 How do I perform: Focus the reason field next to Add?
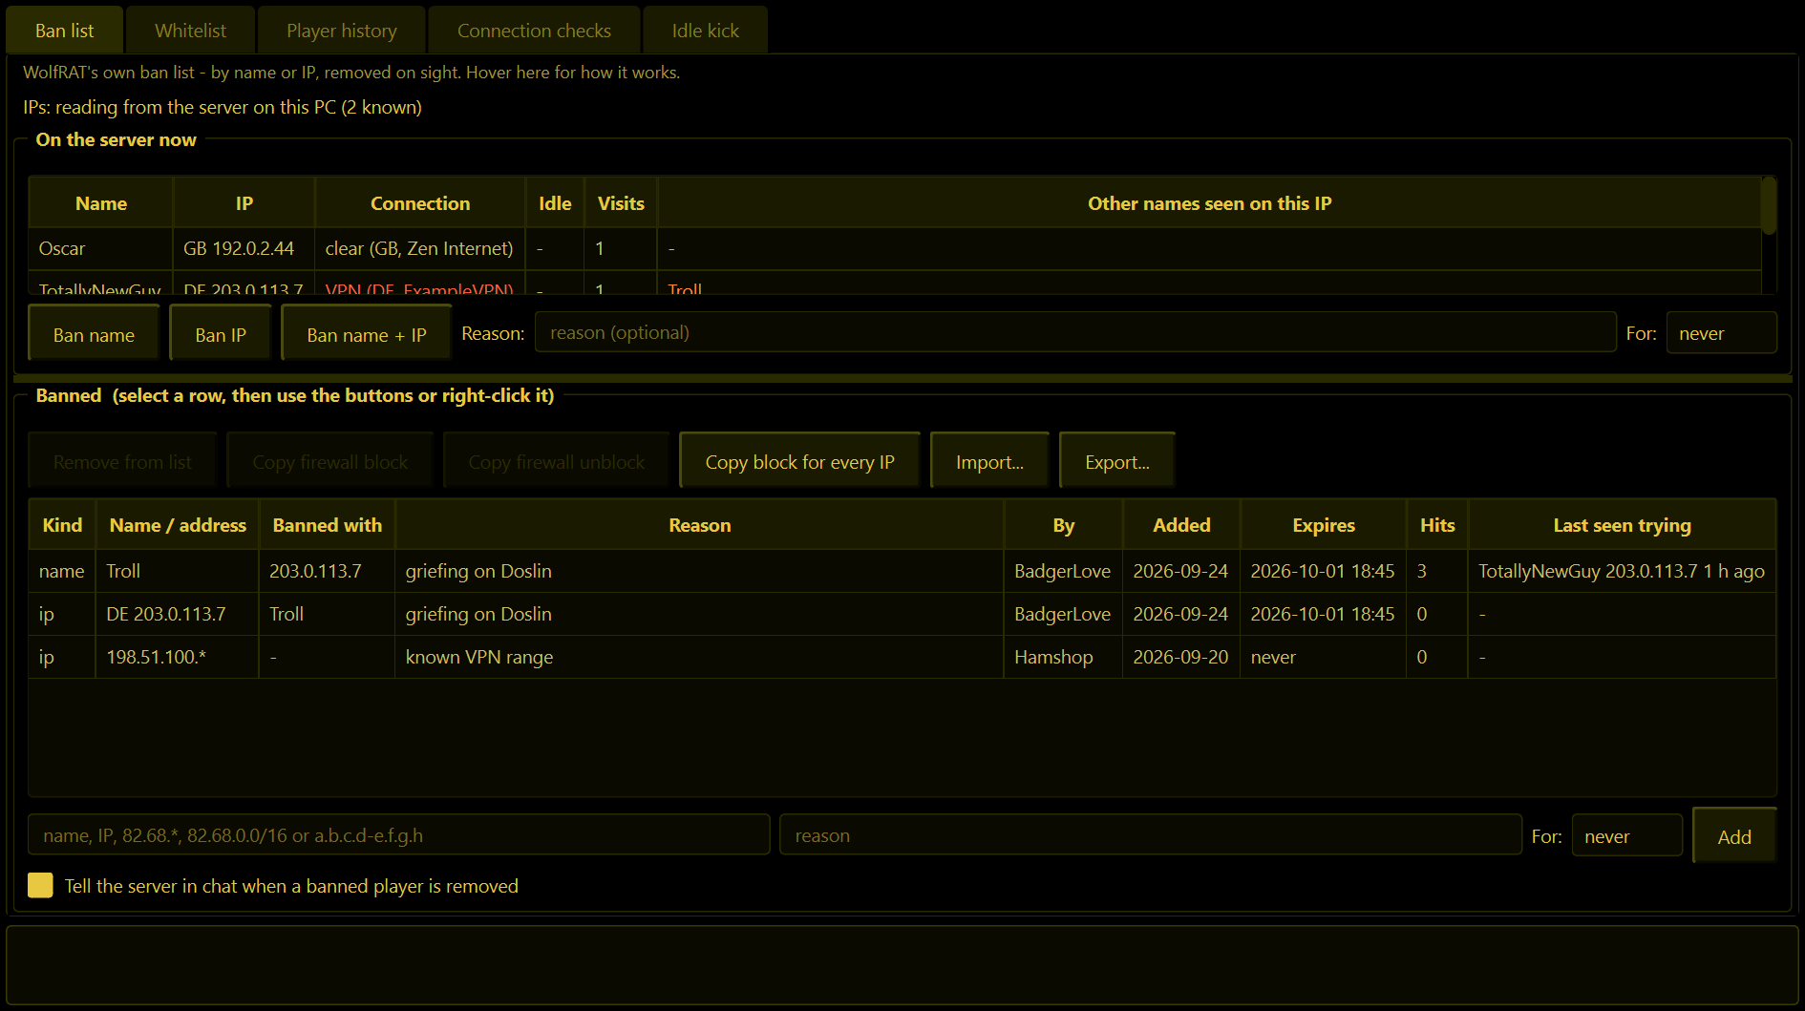point(1151,835)
